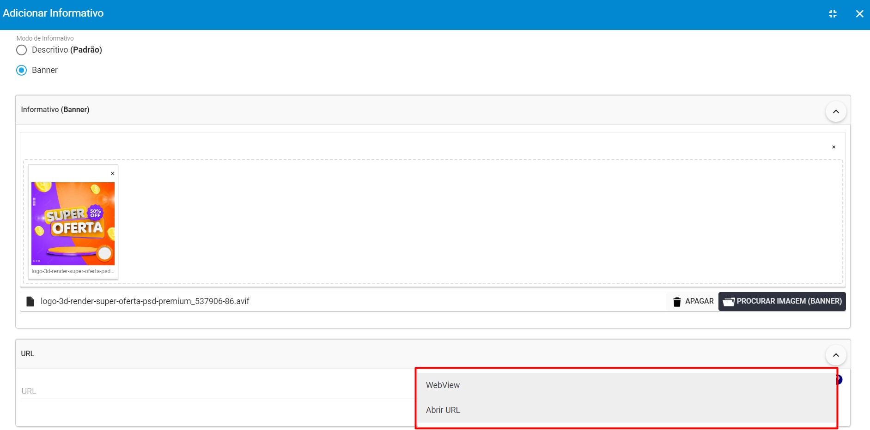Viewport: 870px width, 430px height.
Task: Click PROCURAR IMAGEM (BANNER) button
Action: [782, 301]
